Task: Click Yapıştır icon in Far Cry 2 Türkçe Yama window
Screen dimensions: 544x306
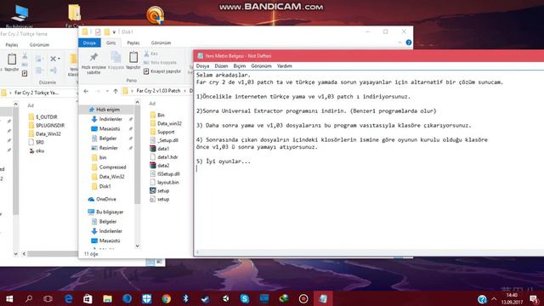Action: click(x=12, y=59)
